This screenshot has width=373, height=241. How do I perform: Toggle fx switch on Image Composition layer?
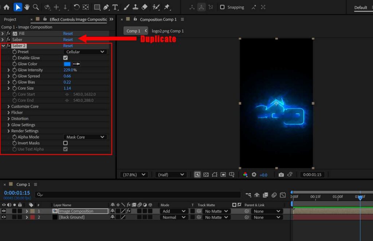click(x=129, y=211)
